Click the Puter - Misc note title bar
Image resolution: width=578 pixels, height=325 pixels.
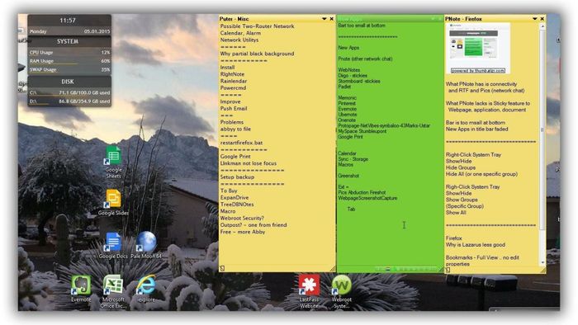pyautogui.click(x=277, y=19)
